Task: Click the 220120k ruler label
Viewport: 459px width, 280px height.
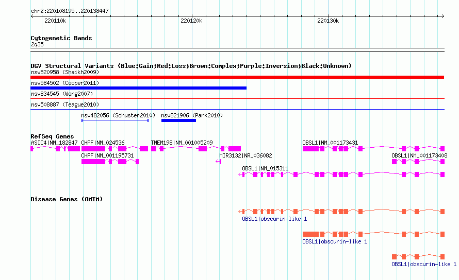Action: point(191,21)
